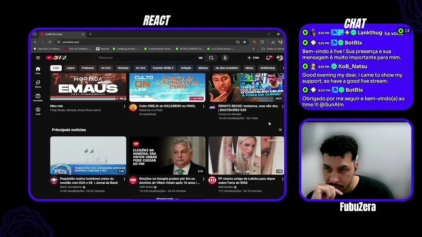Open Shorts in the sidebar
The height and width of the screenshot is (237, 422).
point(38,84)
